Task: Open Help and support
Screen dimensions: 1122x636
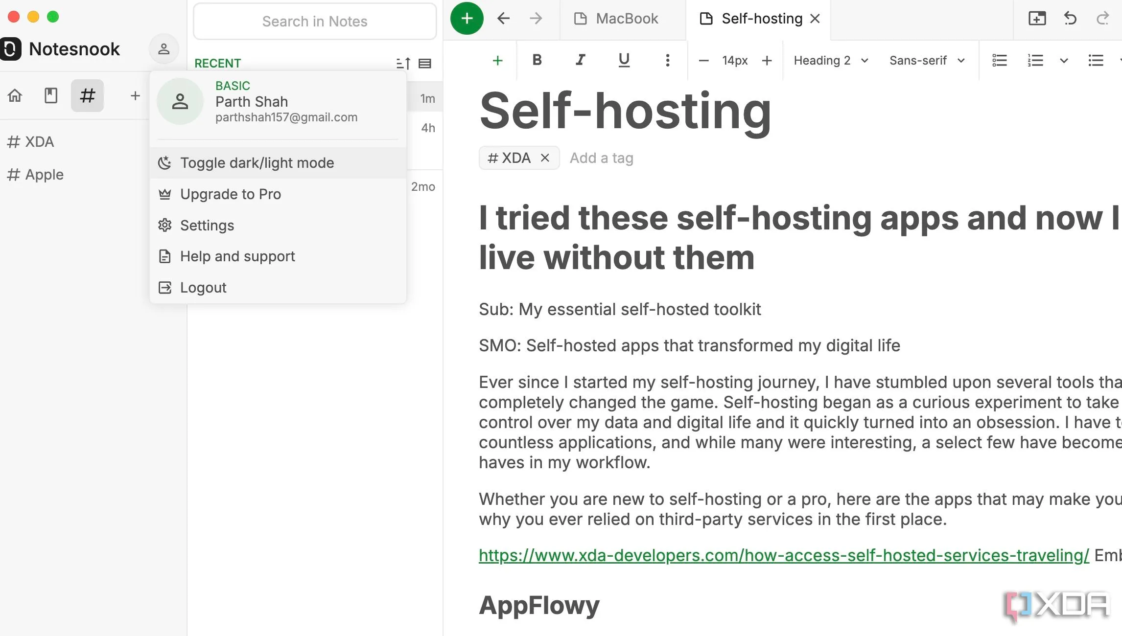Action: 278,256
